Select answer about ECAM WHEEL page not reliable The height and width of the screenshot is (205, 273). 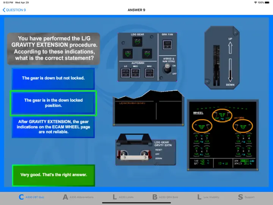(x=53, y=127)
